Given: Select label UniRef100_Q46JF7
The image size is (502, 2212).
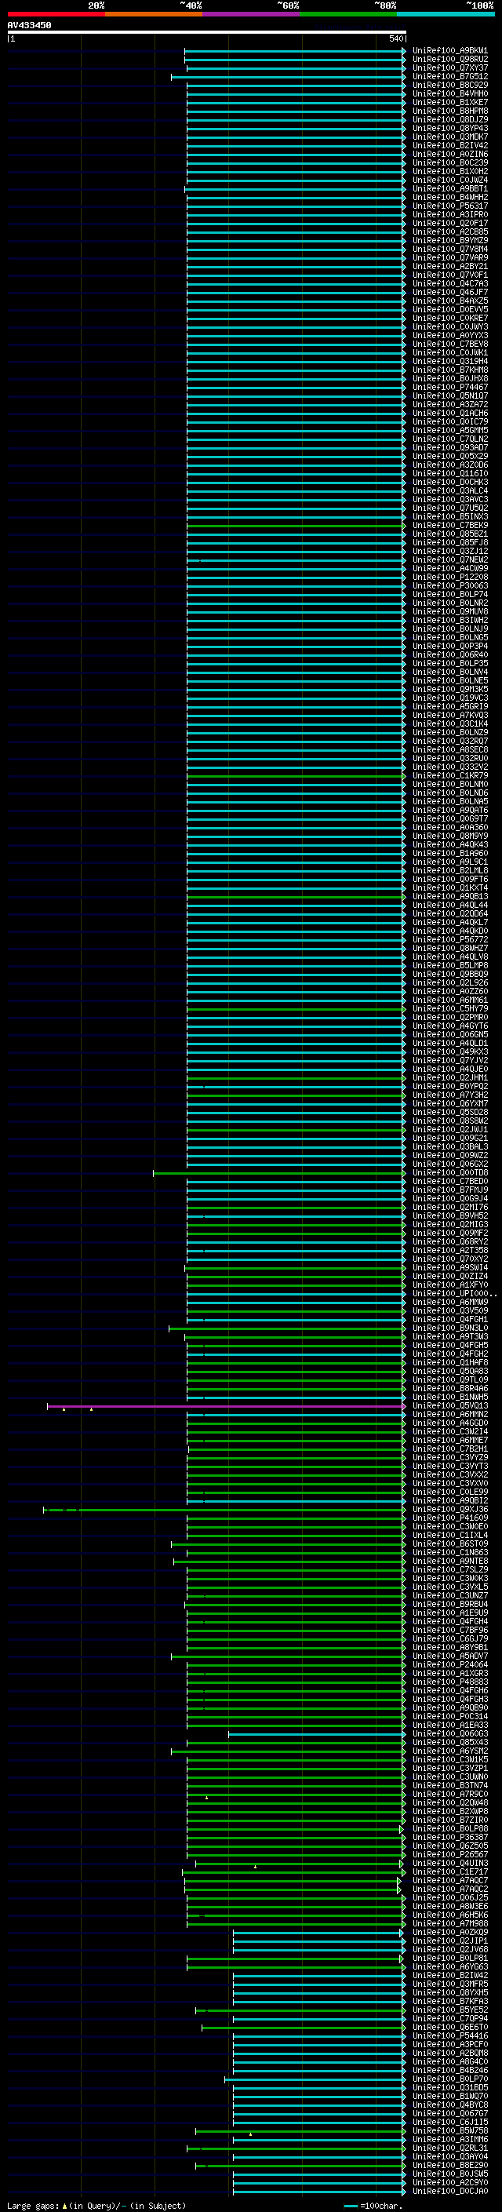Looking at the screenshot, I should pyautogui.click(x=450, y=292).
